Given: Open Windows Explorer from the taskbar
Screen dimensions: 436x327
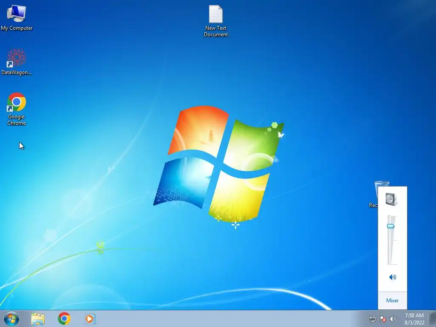Looking at the screenshot, I should (38, 318).
